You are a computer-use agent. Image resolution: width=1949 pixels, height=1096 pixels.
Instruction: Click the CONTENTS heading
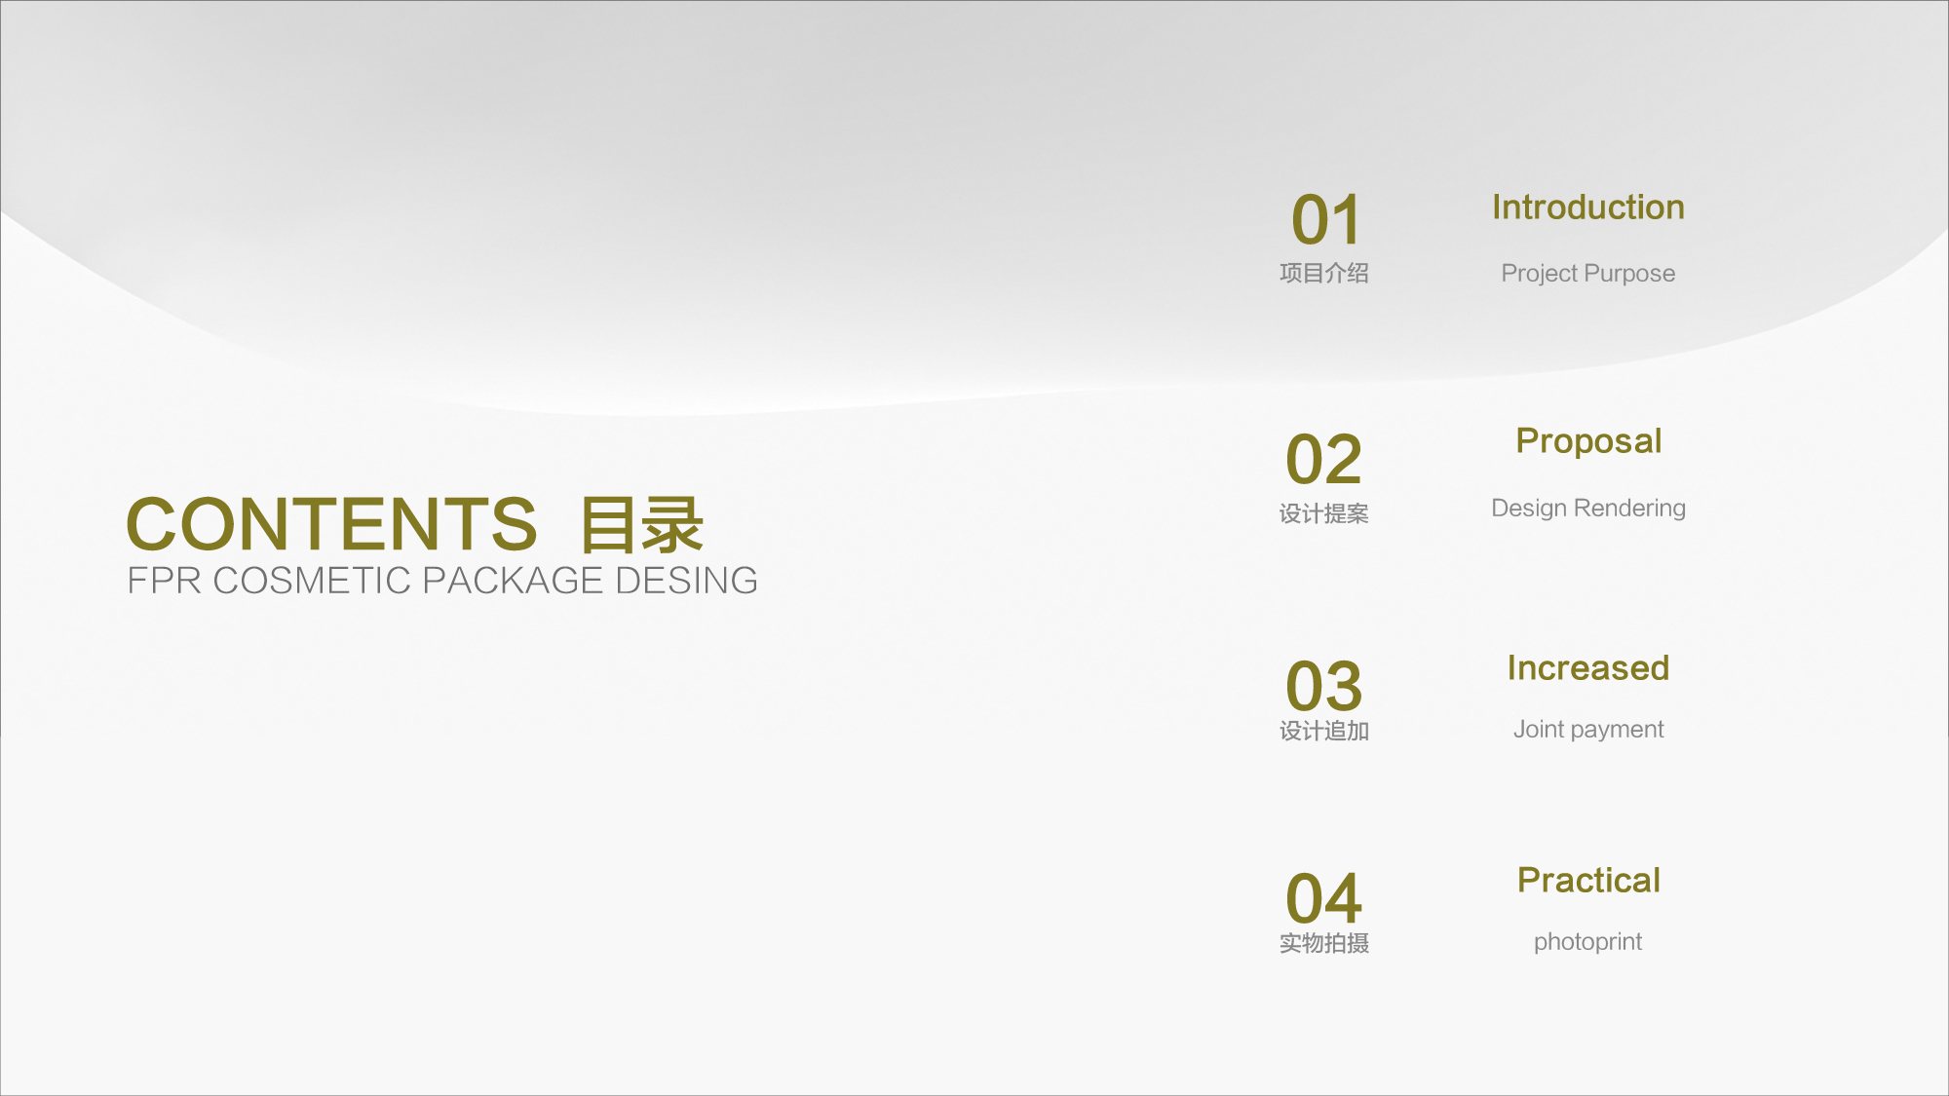(331, 524)
